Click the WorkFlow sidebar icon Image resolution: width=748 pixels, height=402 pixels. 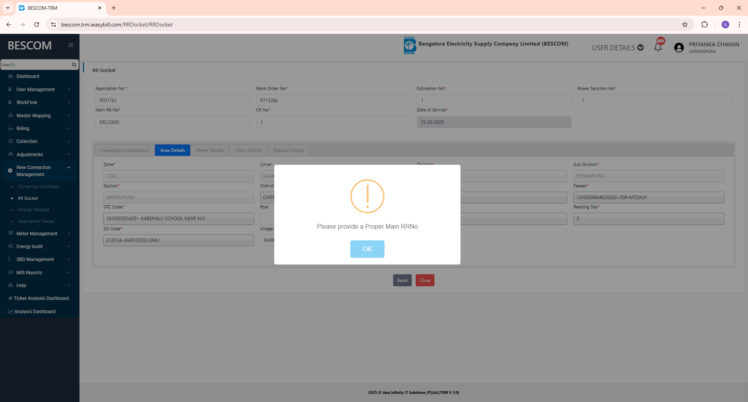pos(10,102)
